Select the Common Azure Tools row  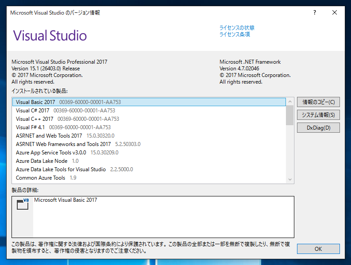pos(149,178)
